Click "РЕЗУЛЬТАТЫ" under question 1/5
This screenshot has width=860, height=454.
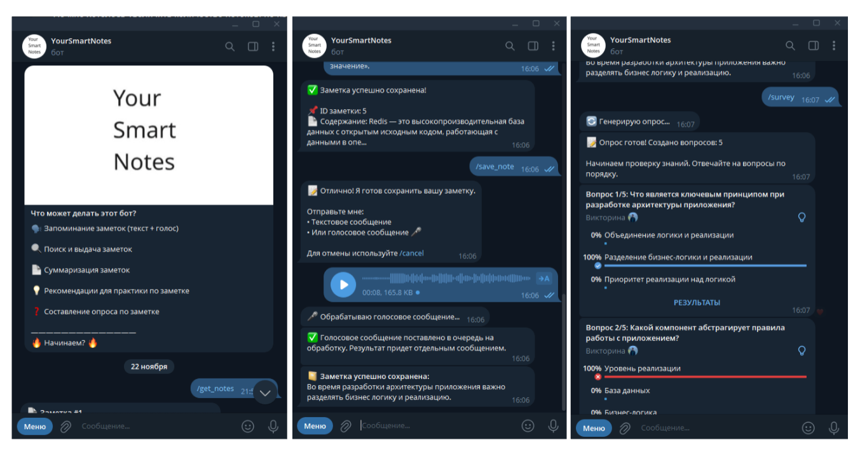pos(697,303)
